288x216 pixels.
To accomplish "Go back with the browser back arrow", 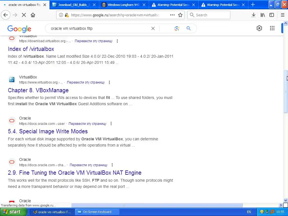I will click(x=6, y=15).
